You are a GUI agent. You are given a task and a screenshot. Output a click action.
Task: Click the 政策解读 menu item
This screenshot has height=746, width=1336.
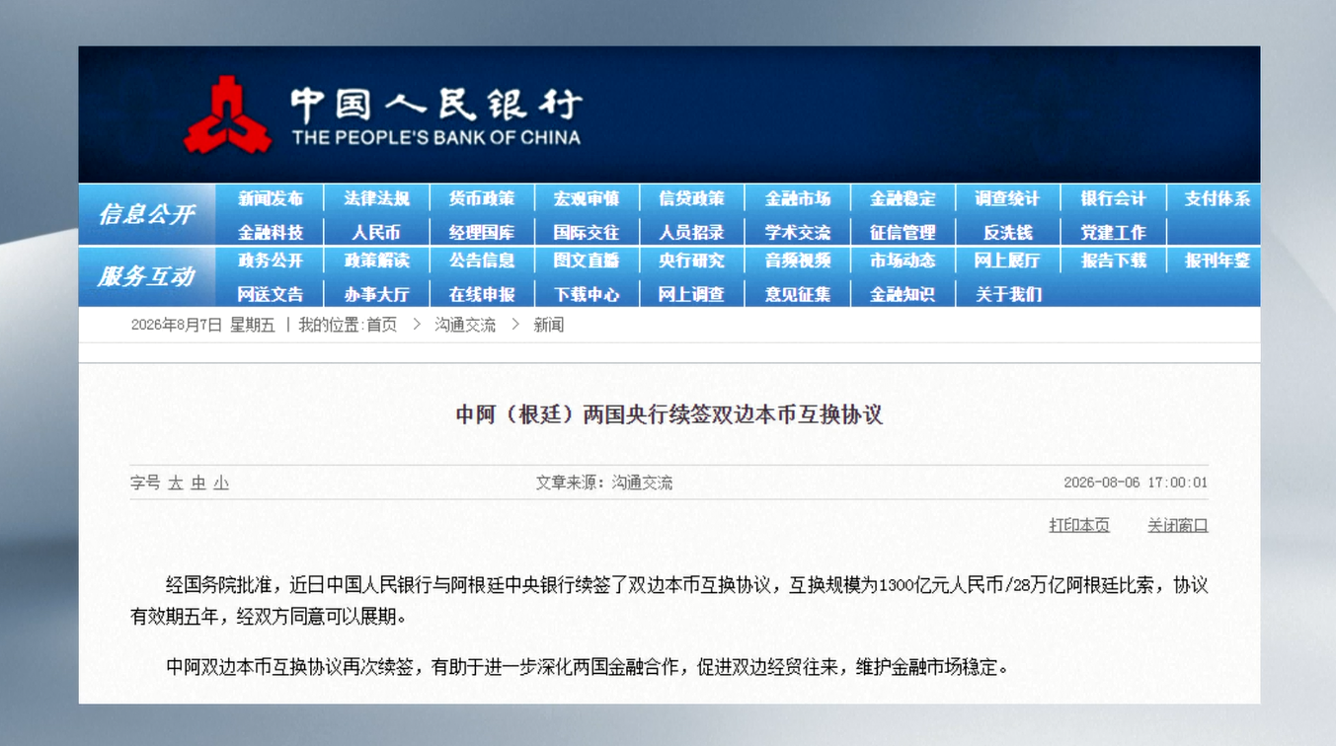tap(376, 261)
